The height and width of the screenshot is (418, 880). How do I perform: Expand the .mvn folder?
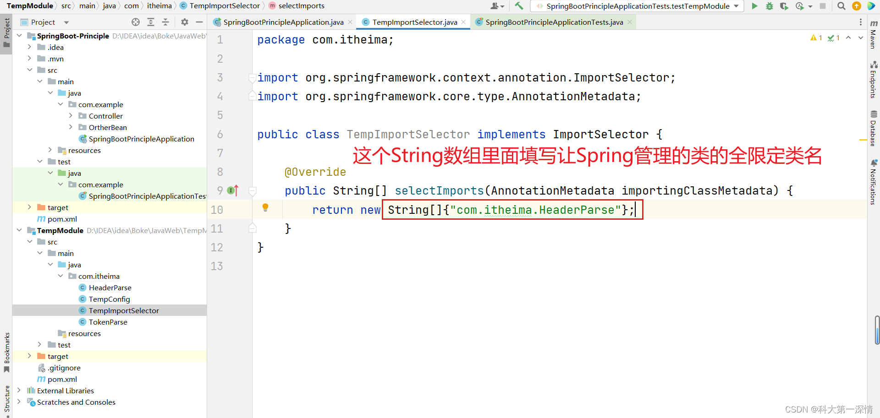click(x=30, y=59)
